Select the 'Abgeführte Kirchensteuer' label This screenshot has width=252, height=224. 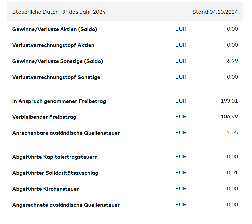pos(46,189)
